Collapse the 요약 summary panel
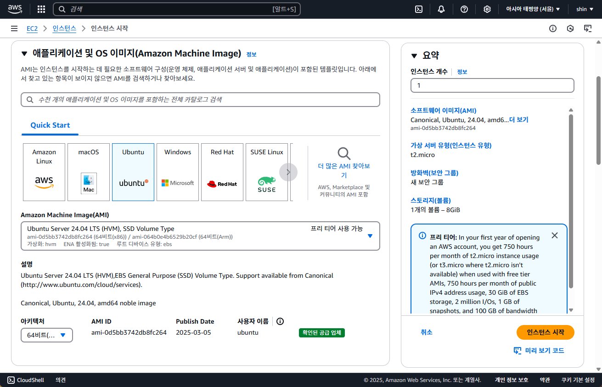This screenshot has width=602, height=387. tap(414, 56)
